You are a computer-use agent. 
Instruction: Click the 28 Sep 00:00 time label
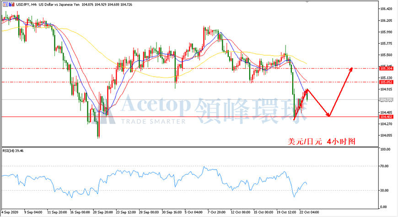[149, 212]
